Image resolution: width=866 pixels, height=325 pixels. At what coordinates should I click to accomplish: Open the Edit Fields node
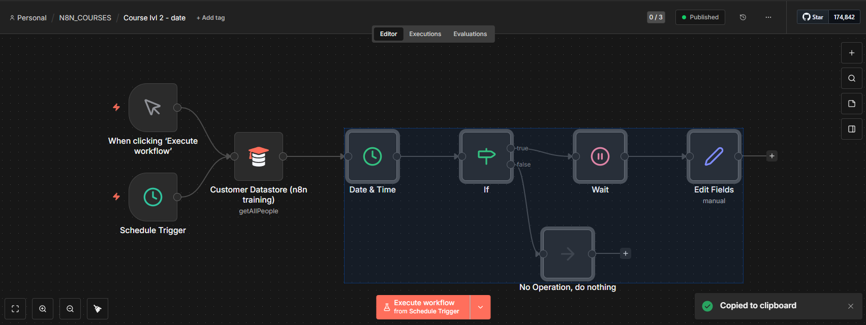coord(714,156)
